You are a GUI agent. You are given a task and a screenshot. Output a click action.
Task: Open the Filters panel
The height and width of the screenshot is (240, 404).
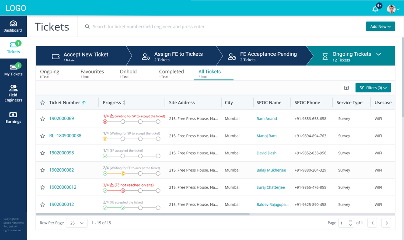coord(373,88)
